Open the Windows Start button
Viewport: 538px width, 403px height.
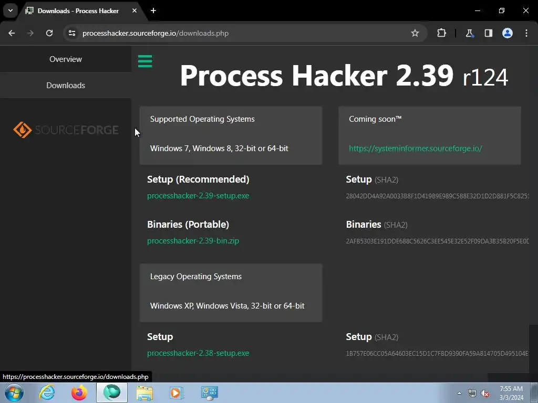click(14, 393)
